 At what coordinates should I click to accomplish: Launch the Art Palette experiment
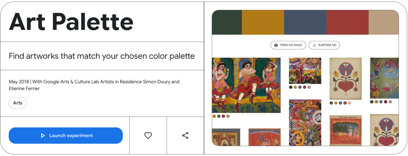tap(66, 136)
